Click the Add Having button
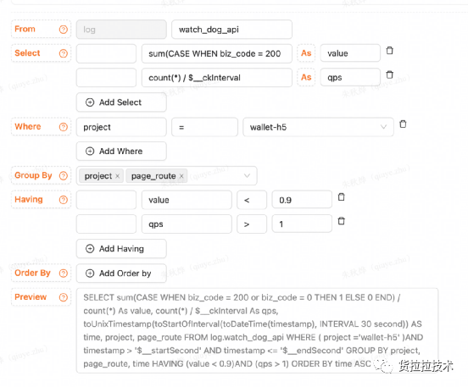Image resolution: width=468 pixels, height=387 pixels. pos(121,249)
